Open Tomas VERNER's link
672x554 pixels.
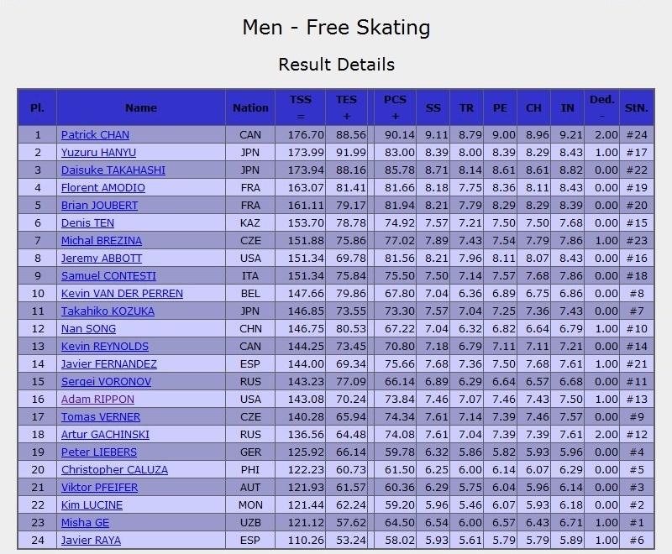[x=101, y=416]
